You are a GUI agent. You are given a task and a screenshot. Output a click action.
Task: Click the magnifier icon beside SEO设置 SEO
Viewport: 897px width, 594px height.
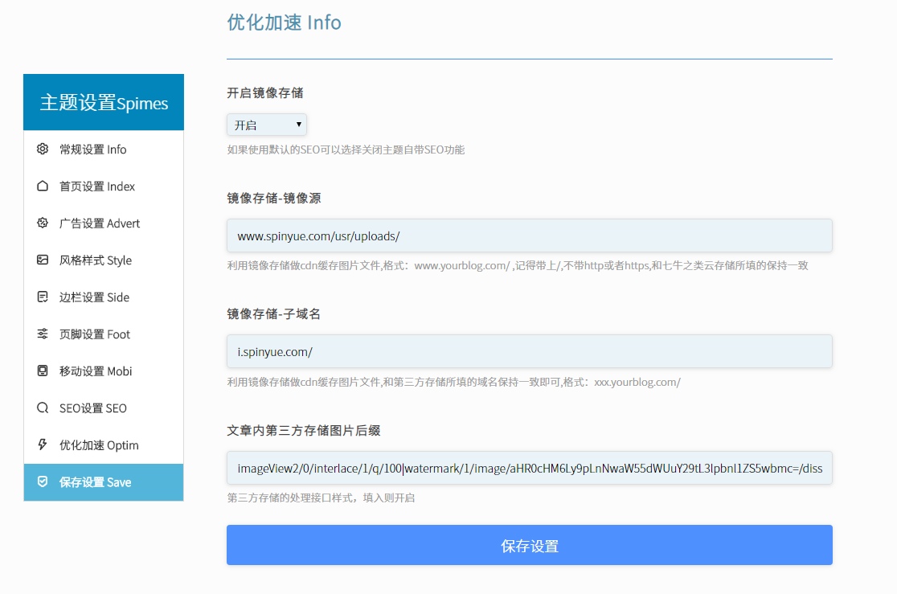[x=43, y=408]
